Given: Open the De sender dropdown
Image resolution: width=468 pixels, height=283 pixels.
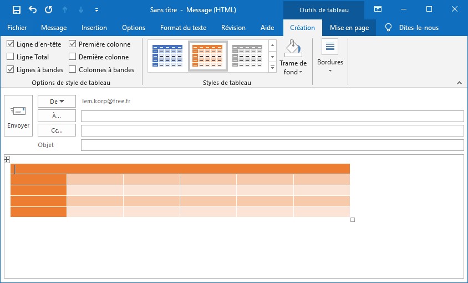Looking at the screenshot, I should click(57, 101).
